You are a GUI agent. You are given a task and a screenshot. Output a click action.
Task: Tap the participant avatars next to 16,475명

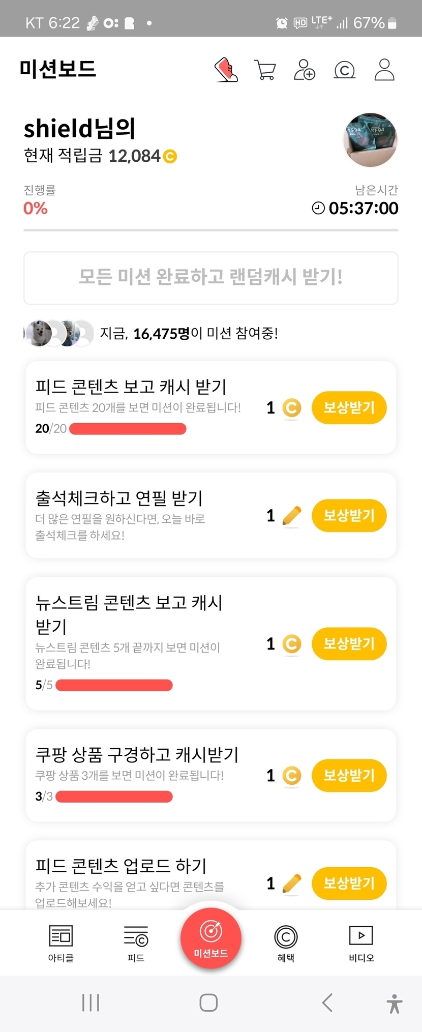(x=59, y=334)
